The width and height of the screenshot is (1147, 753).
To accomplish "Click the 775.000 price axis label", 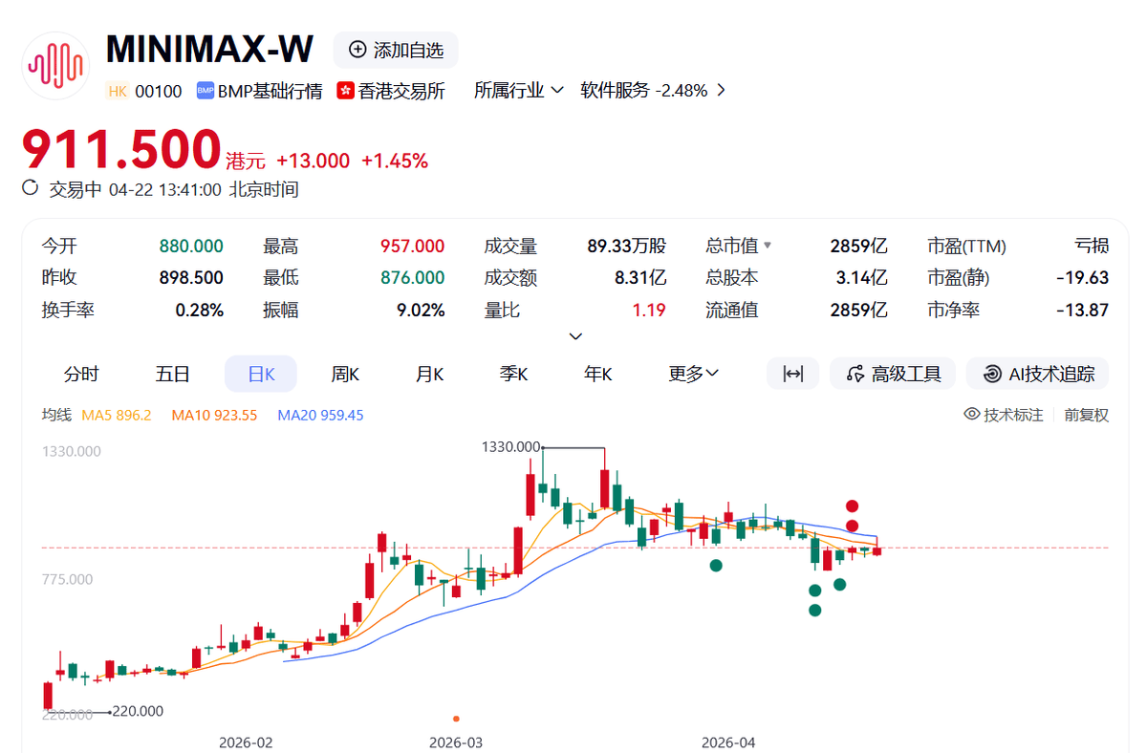I will click(x=67, y=579).
